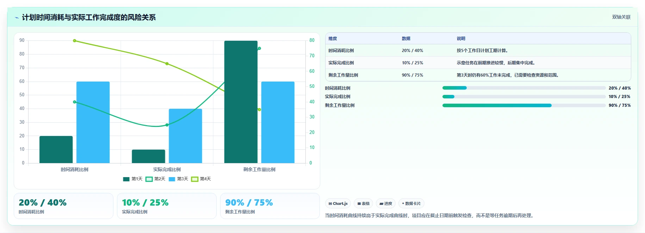Click the right axis tick 80
The height and width of the screenshot is (233, 645).
(312, 40)
